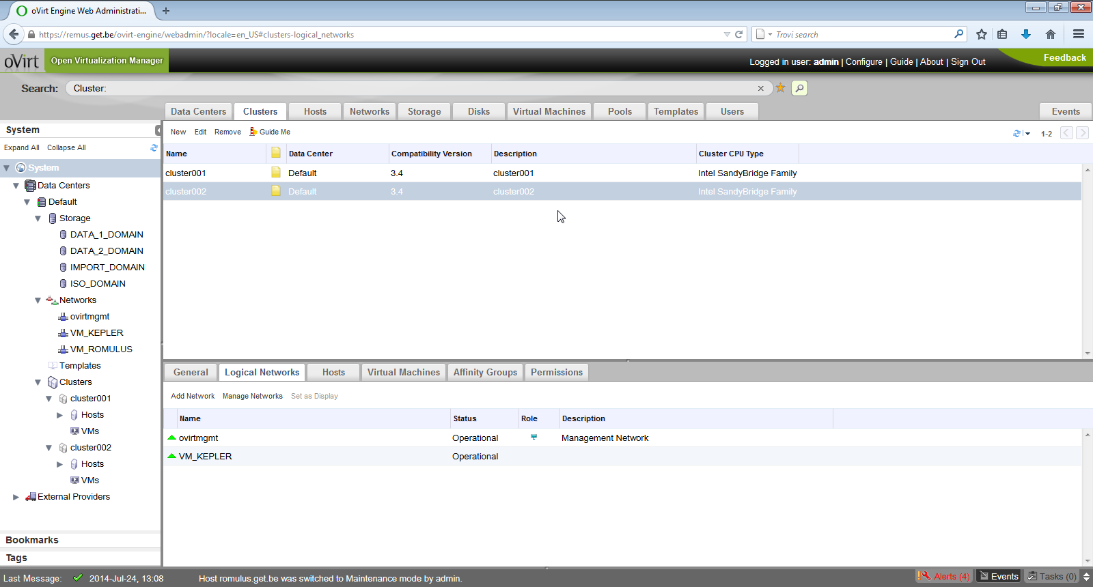This screenshot has width=1093, height=587.
Task: Click the refresh icon in System tree panel
Action: pos(154,147)
